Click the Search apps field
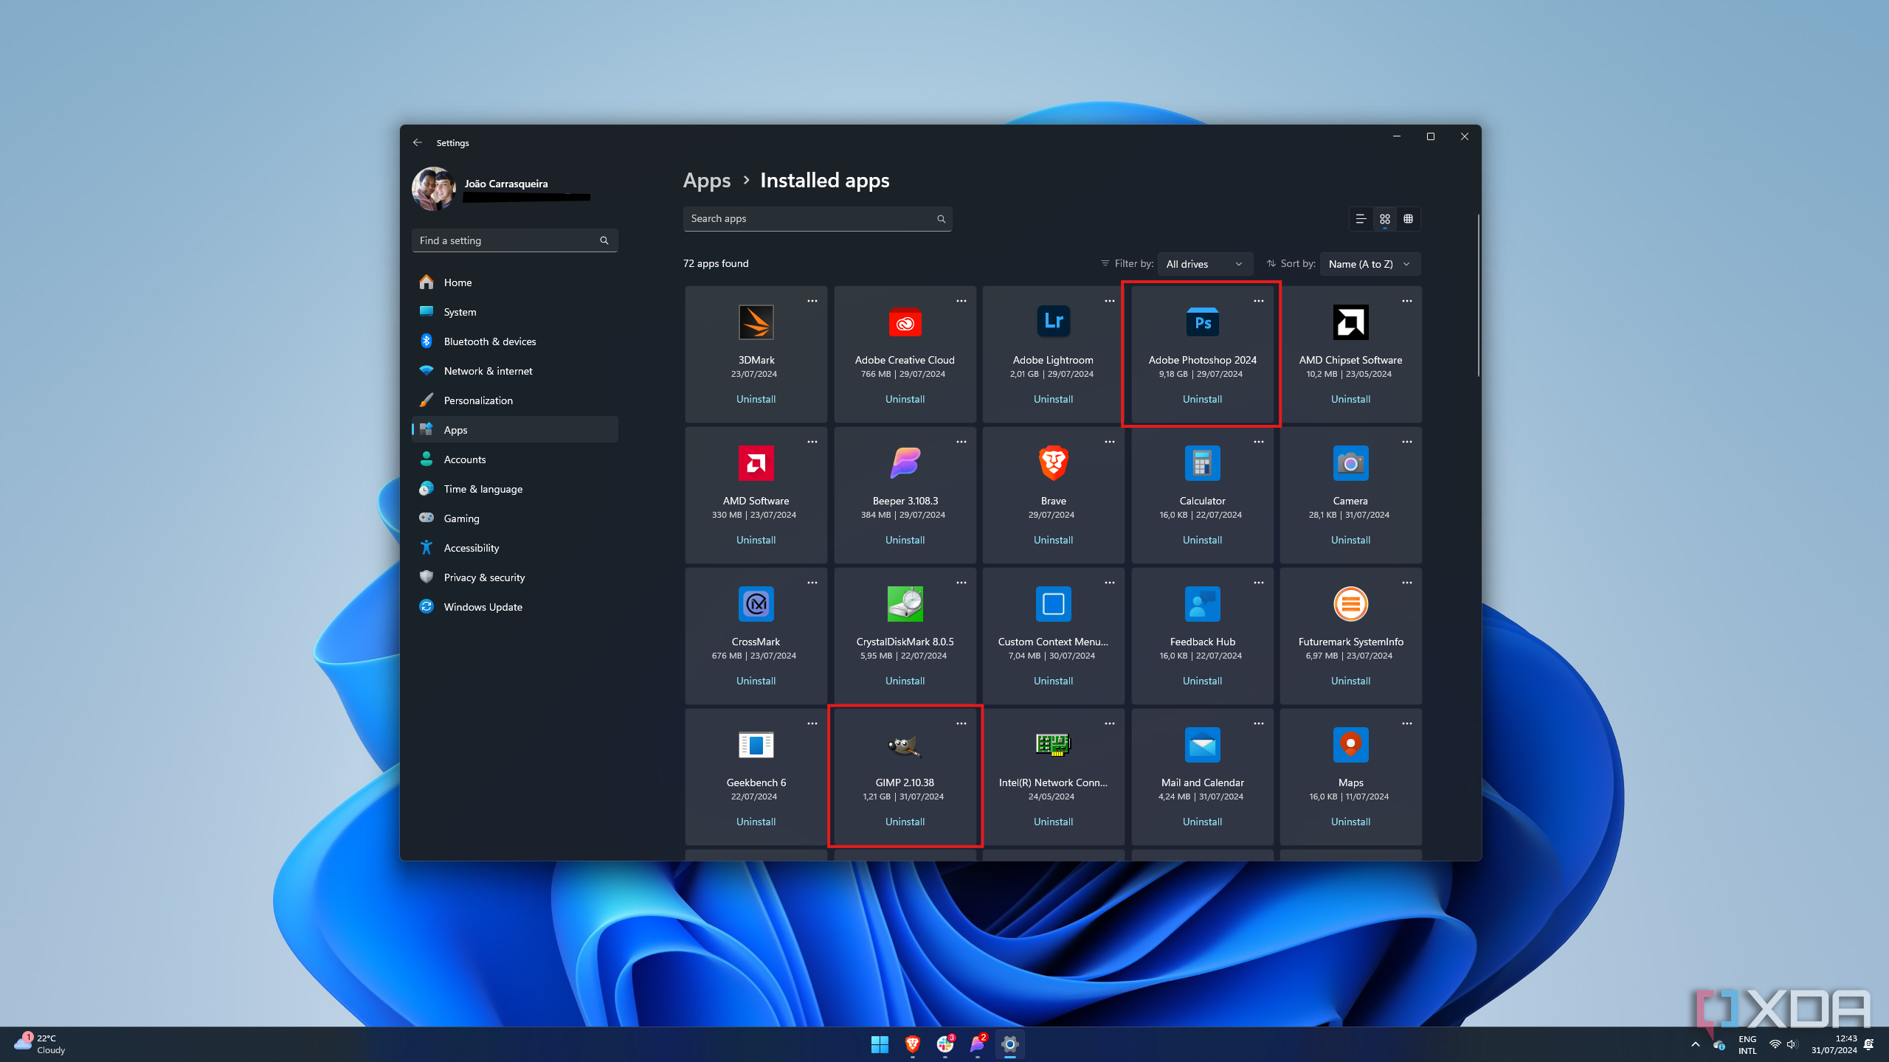The width and height of the screenshot is (1889, 1062). [x=817, y=219]
